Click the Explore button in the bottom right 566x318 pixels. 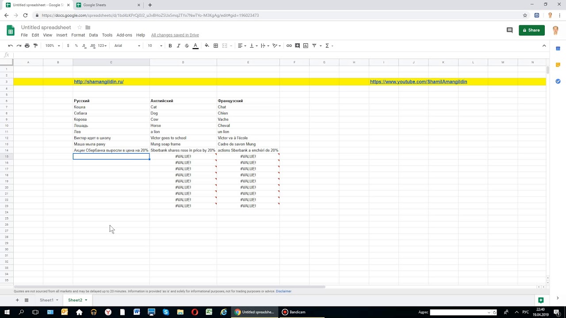pyautogui.click(x=540, y=300)
